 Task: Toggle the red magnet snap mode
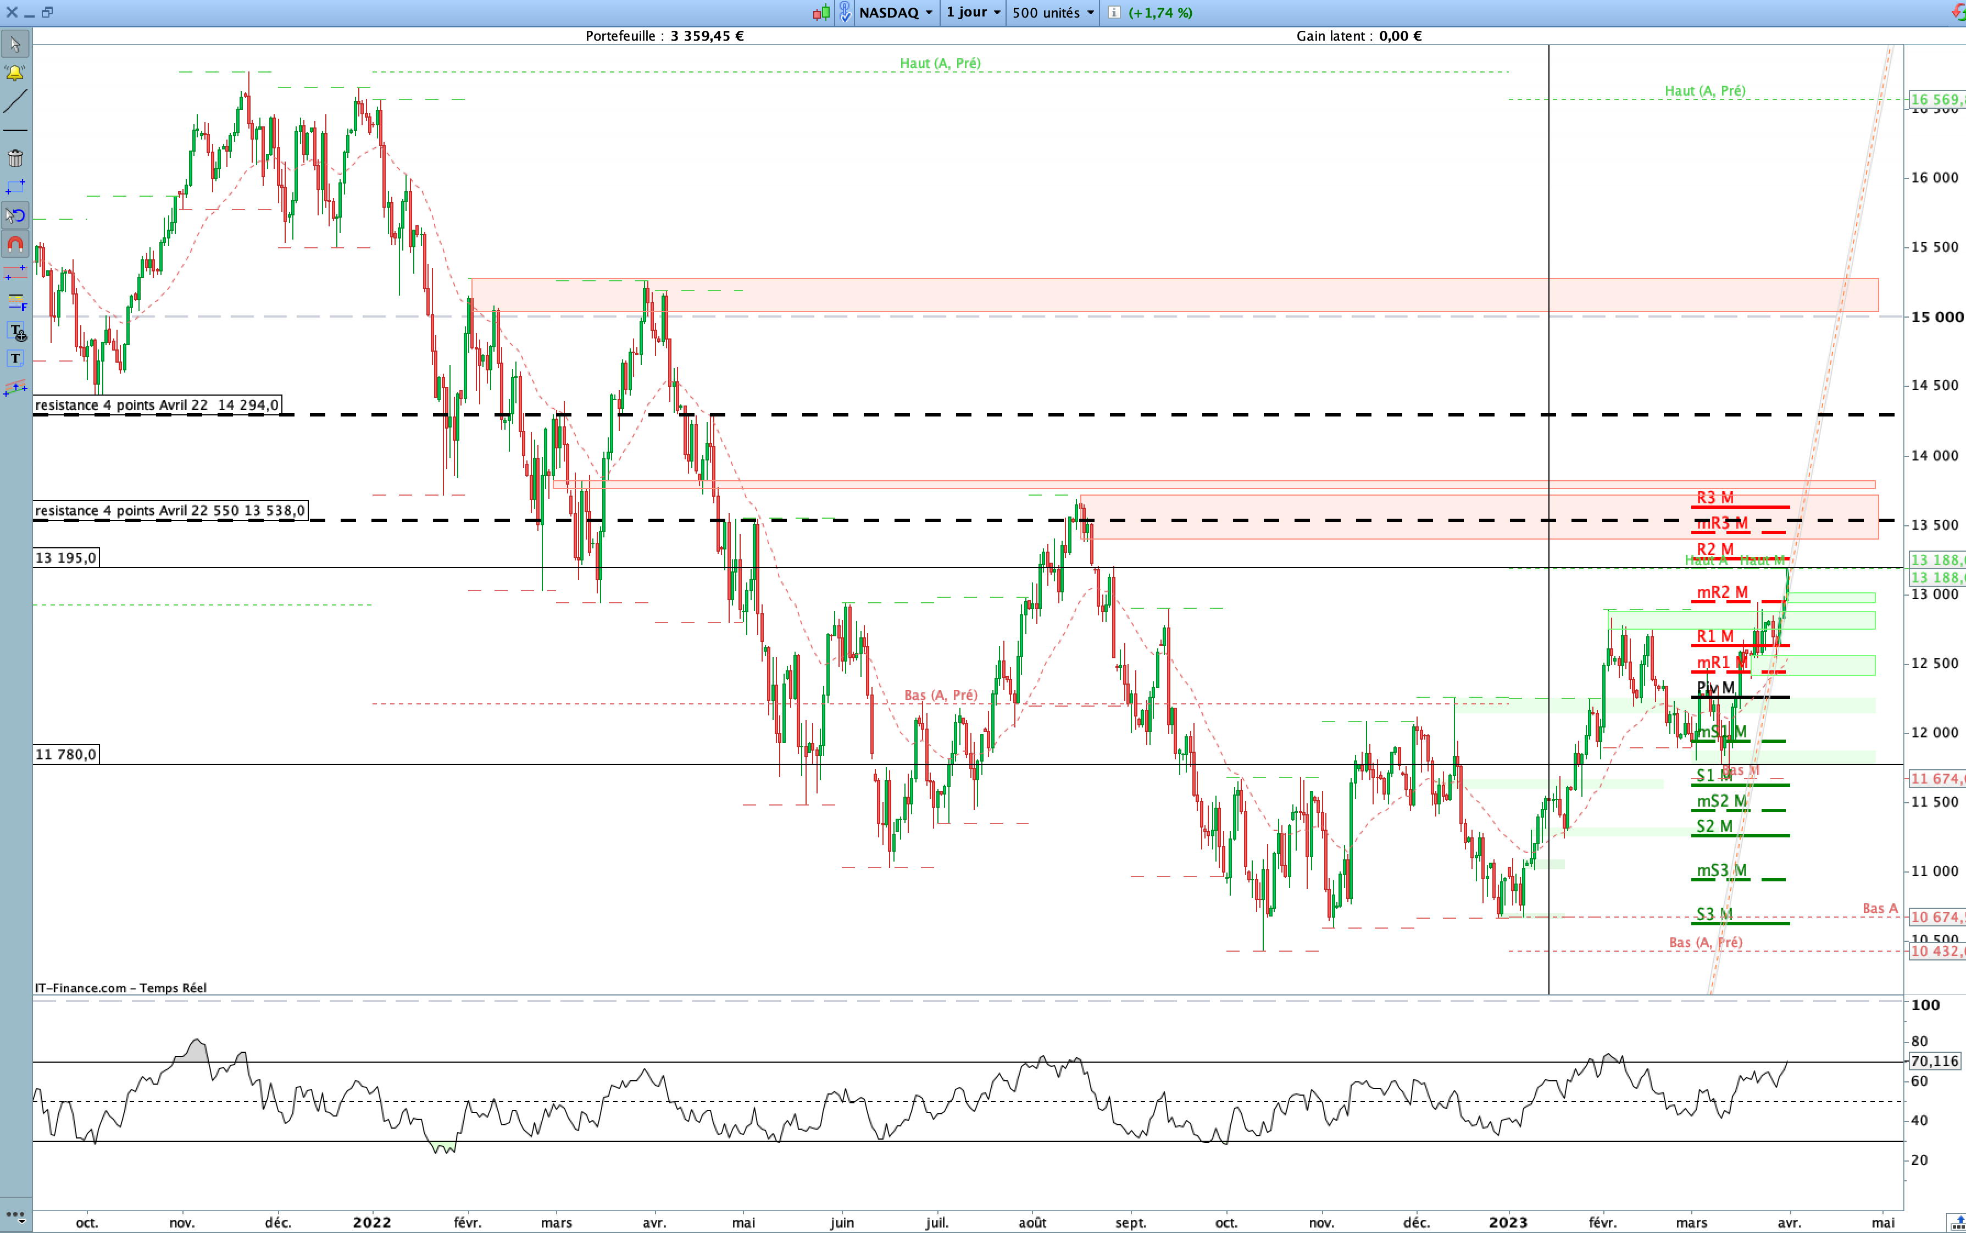tap(15, 244)
